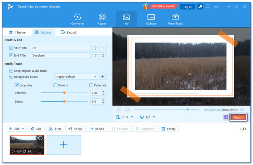Click the Start Title text style icon
This screenshot has height=165, width=253.
(95, 48)
